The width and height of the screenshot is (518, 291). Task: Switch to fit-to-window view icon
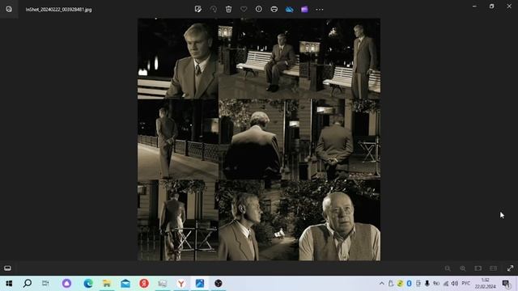coord(478,268)
